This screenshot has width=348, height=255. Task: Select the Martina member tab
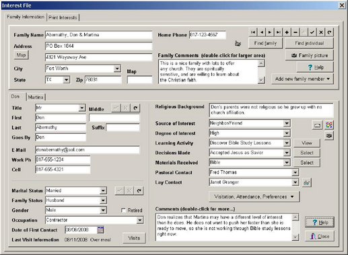[x=36, y=97]
